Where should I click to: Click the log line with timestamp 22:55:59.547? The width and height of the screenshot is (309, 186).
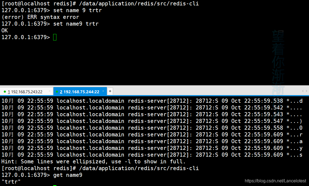152,121
